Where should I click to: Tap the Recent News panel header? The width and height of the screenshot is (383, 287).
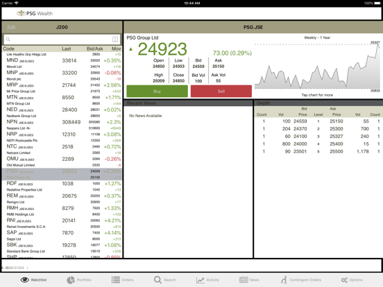[x=188, y=103]
